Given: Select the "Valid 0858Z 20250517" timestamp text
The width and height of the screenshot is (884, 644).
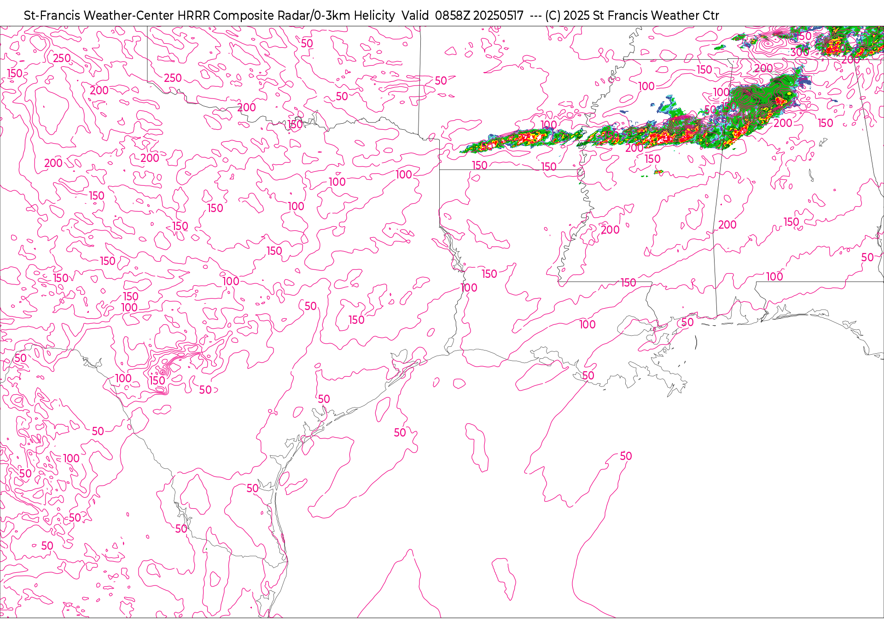Looking at the screenshot, I should [x=462, y=16].
